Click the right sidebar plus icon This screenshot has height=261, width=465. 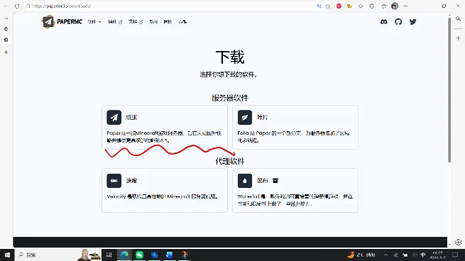click(x=458, y=38)
